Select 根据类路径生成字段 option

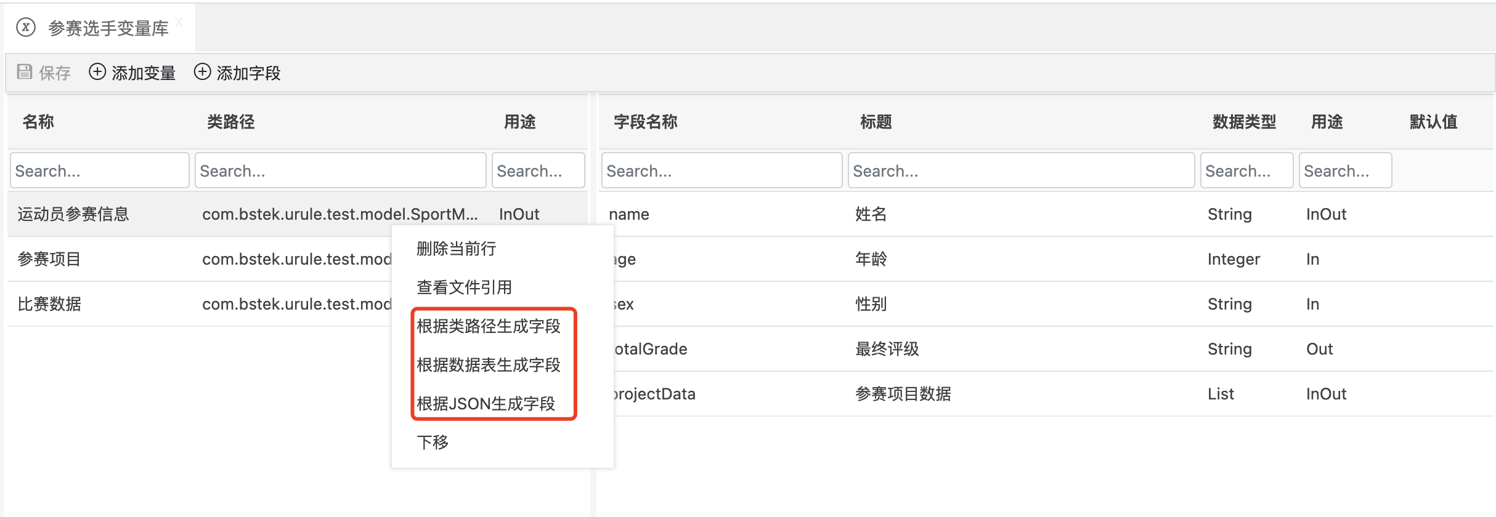pos(488,326)
